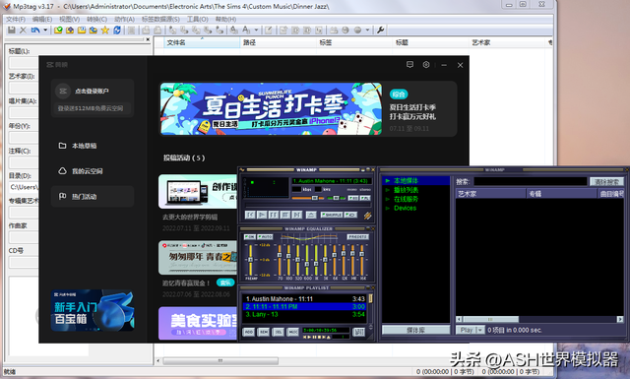The image size is (630, 379).
Task: Expand 本地媒体 in Winamp media library tree
Action: point(388,181)
